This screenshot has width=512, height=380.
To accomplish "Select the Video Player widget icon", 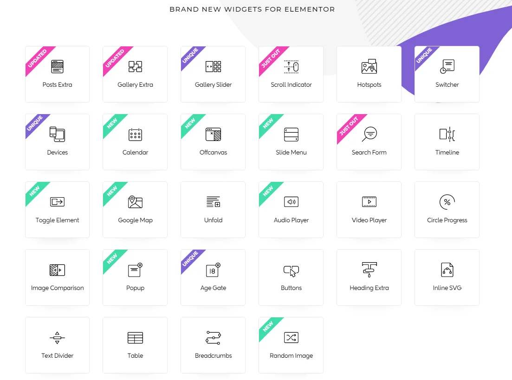I will tap(369, 201).
